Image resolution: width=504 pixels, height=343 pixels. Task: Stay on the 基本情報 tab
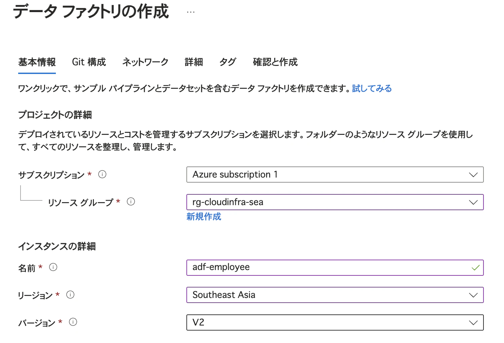[x=37, y=62]
